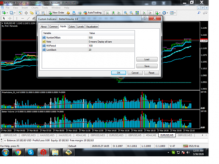The height and width of the screenshot is (164, 219).
Task: Toggle the Data Window crosshair-target icon
Action: tap(26, 13)
